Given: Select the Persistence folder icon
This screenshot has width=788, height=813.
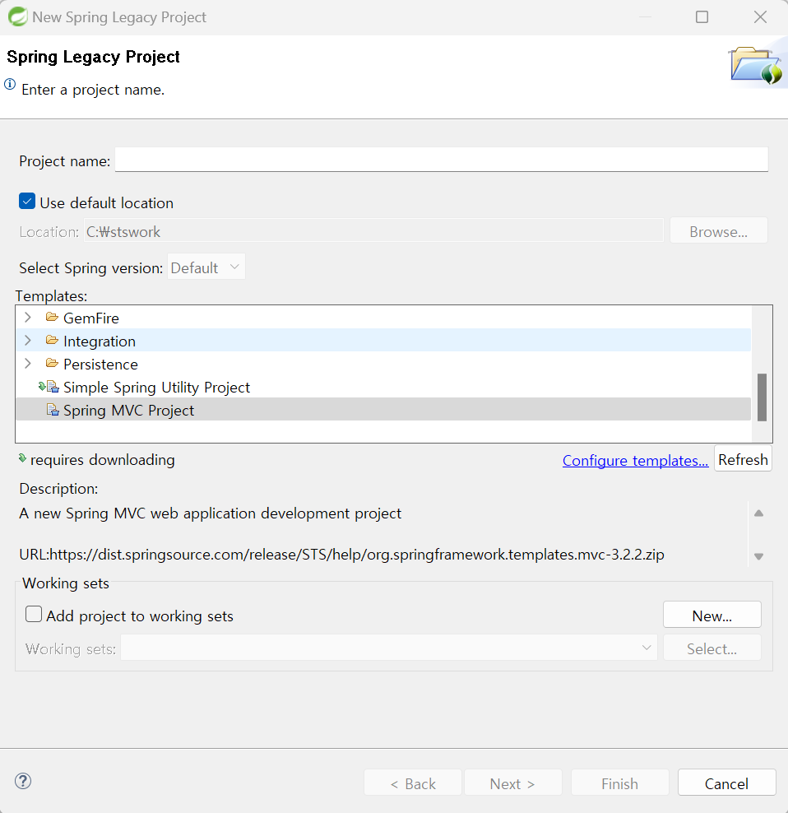Looking at the screenshot, I should pyautogui.click(x=52, y=364).
